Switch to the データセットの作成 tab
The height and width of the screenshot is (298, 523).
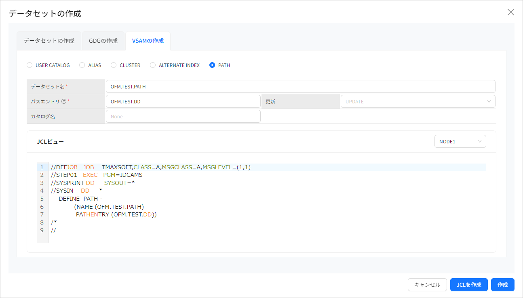49,40
